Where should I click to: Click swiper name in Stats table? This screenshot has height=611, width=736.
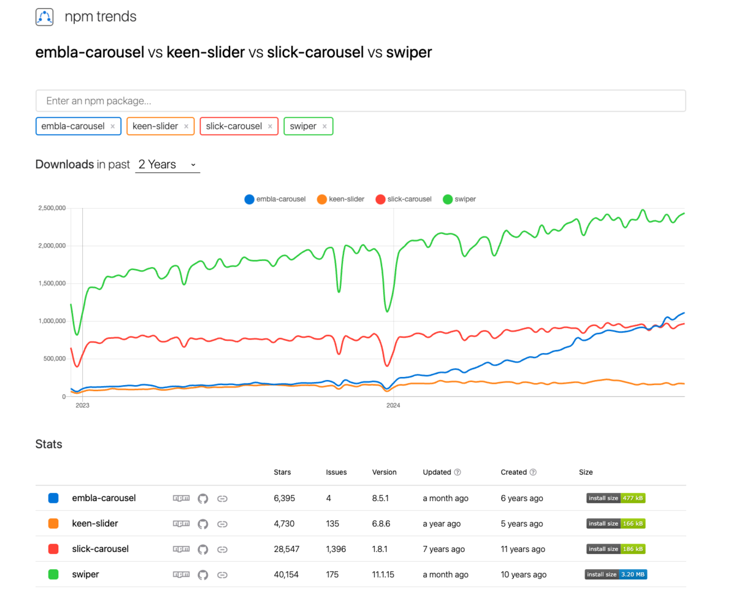(x=85, y=575)
